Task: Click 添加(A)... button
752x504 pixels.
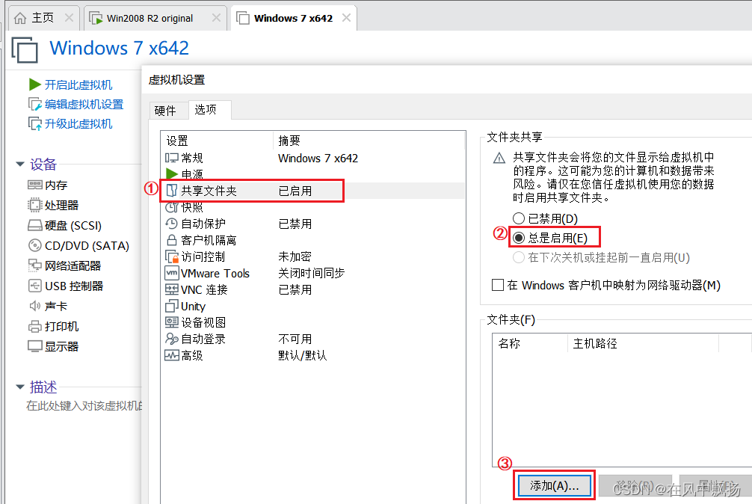Action: (554, 486)
